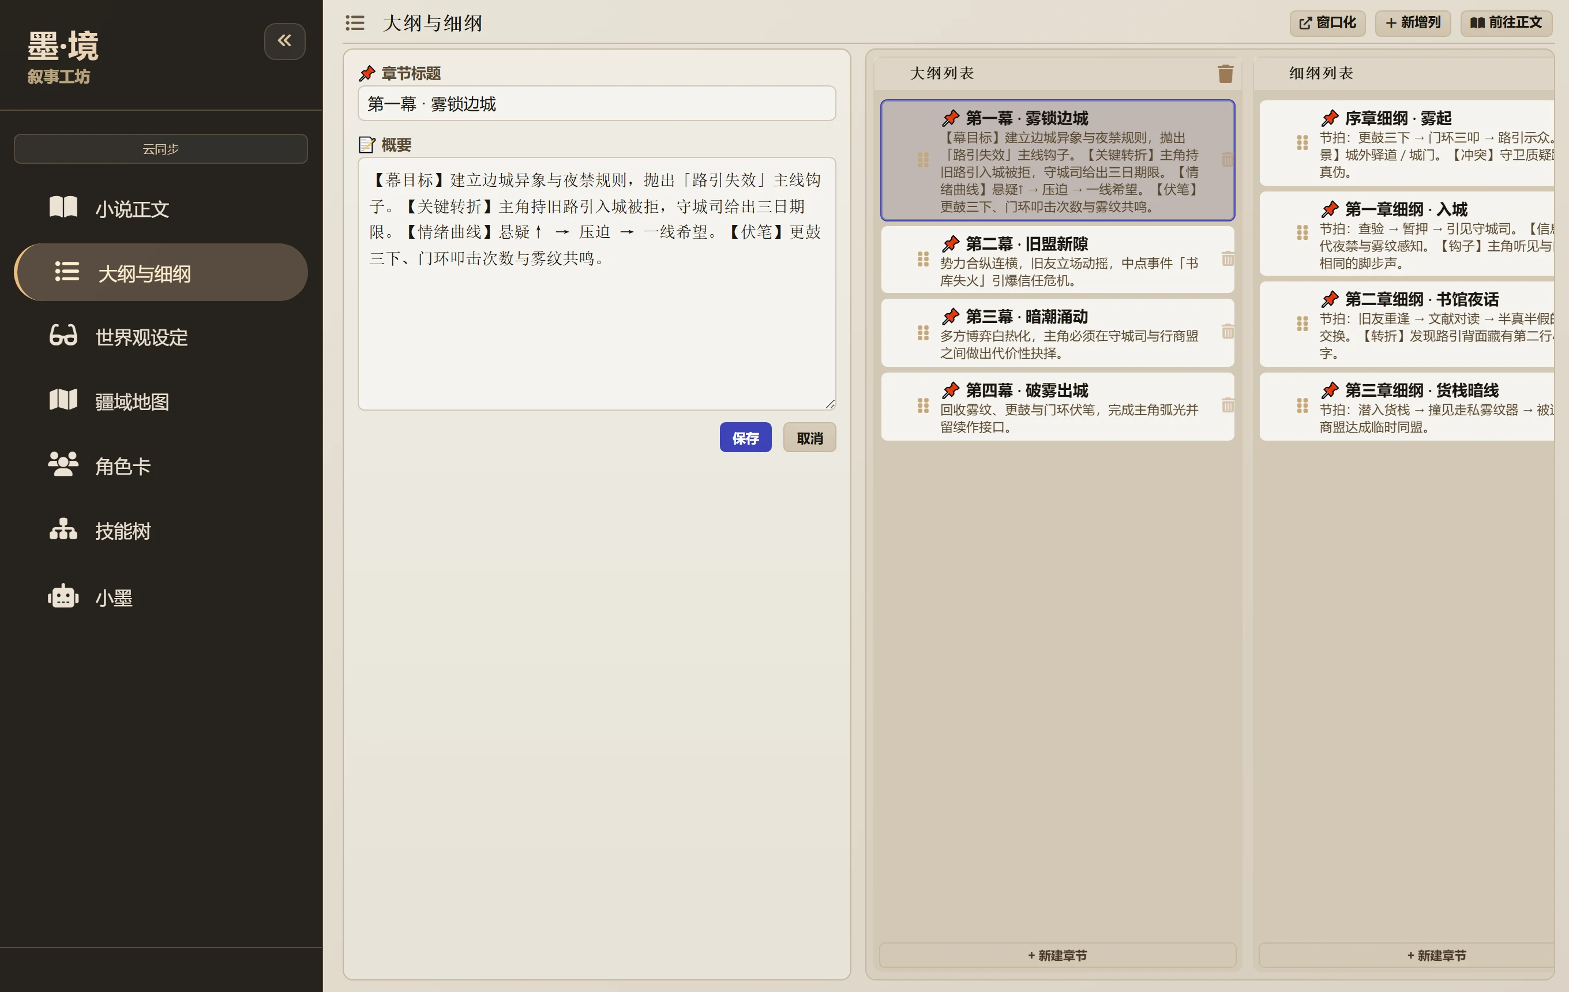Click the drag handle of 序章细纲 · 雾起
1569x992 pixels.
(1302, 142)
